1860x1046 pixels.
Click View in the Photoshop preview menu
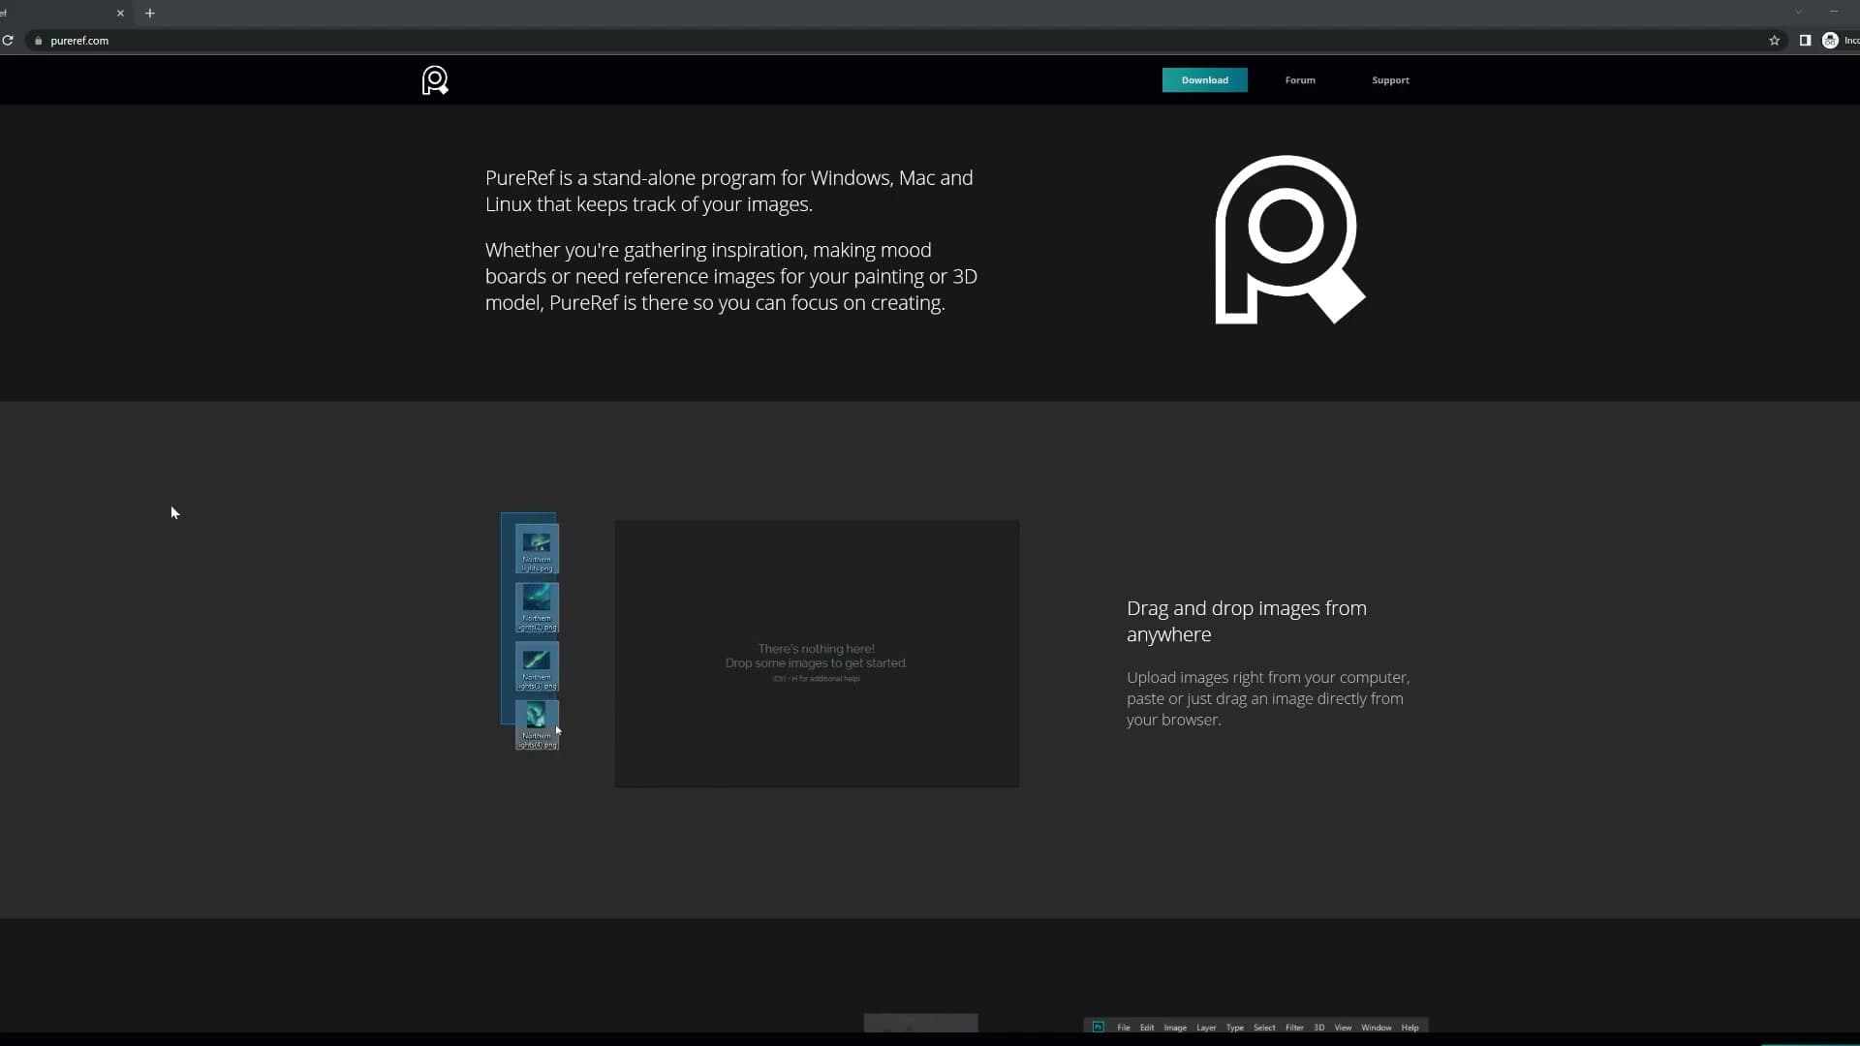point(1343,1028)
